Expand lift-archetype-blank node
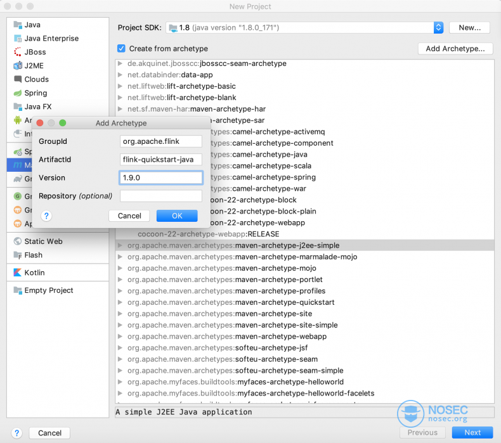 coord(120,98)
